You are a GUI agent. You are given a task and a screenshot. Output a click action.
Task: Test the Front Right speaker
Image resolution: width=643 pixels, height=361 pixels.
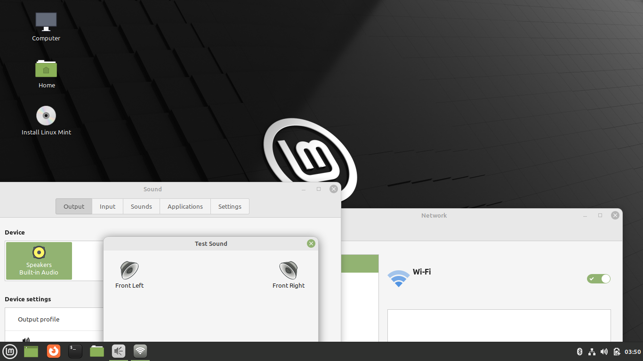pyautogui.click(x=289, y=271)
